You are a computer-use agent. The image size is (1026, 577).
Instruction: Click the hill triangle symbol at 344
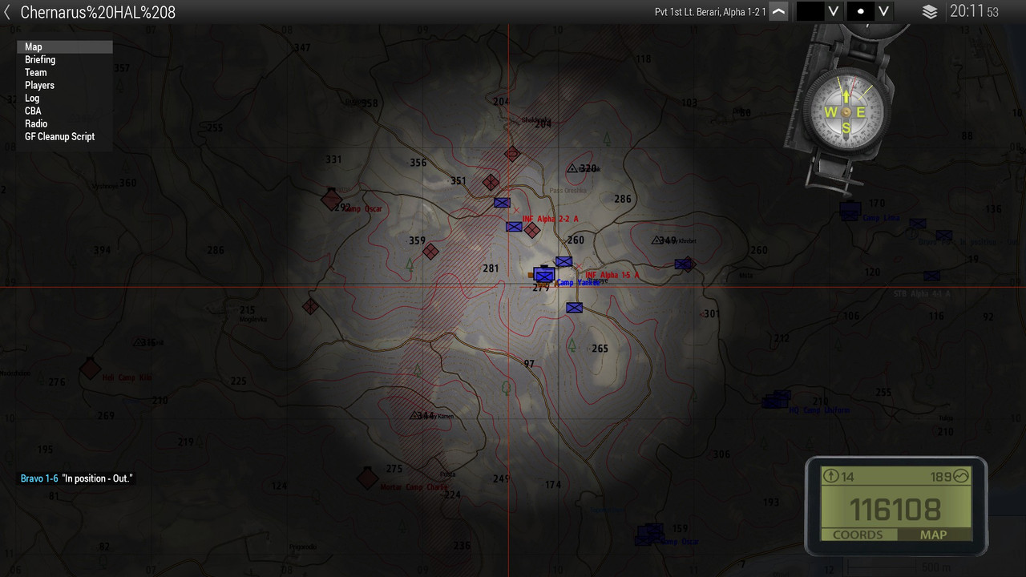pos(414,416)
